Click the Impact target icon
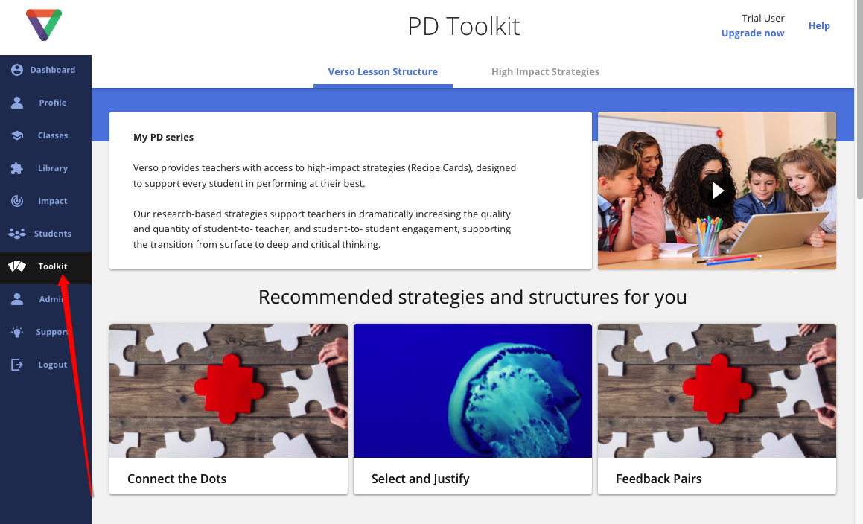This screenshot has height=524, width=863. [17, 201]
